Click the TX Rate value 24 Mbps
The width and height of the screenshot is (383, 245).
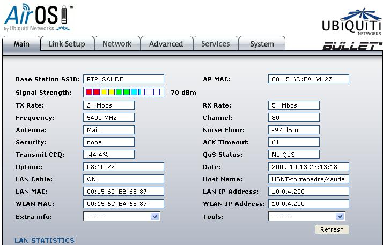click(x=109, y=105)
